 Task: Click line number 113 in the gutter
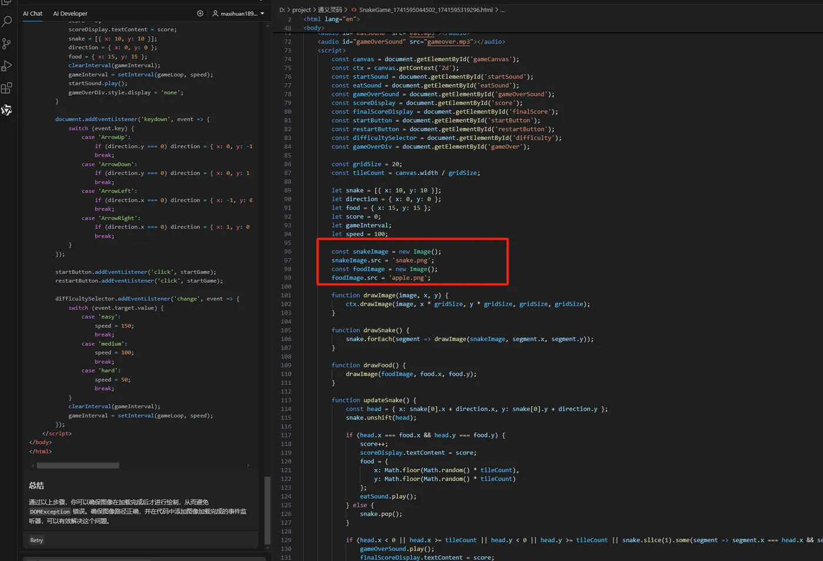point(286,400)
